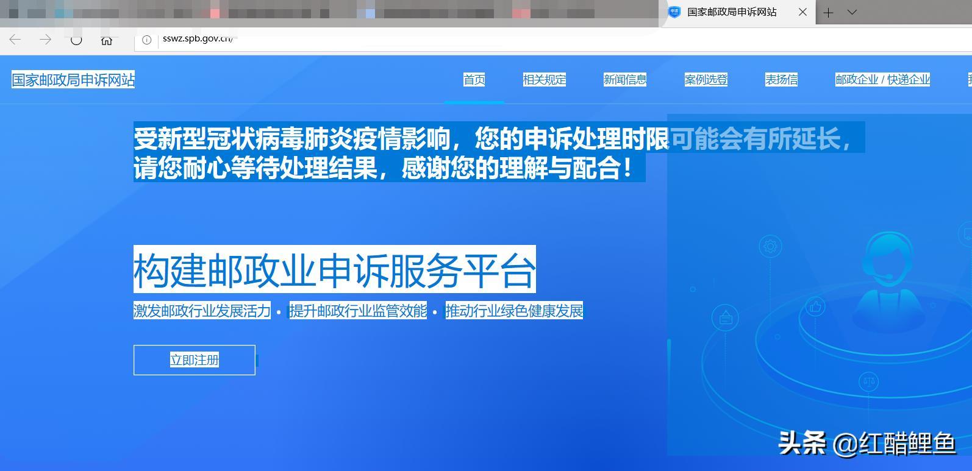Click the shield favicon on the tab
Viewport: 972px width, 471px height.
[674, 12]
